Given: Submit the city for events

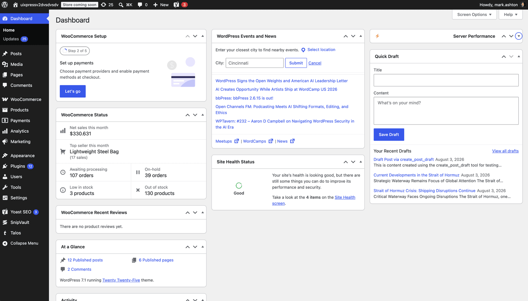Looking at the screenshot, I should [296, 63].
